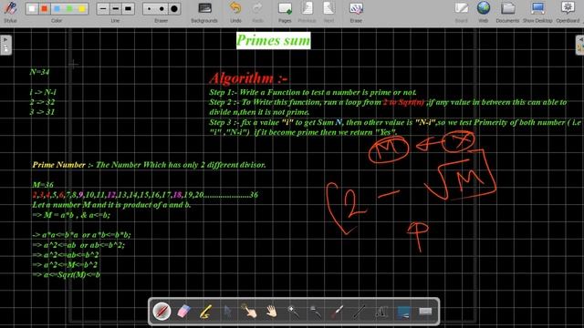Click Show Desktop
This screenshot has height=328, width=584.
click(x=537, y=12)
